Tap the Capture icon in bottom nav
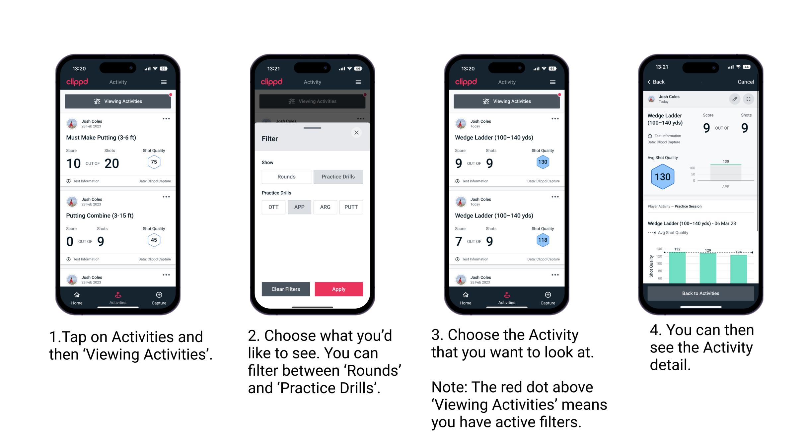Image resolution: width=804 pixels, height=432 pixels. (158, 296)
